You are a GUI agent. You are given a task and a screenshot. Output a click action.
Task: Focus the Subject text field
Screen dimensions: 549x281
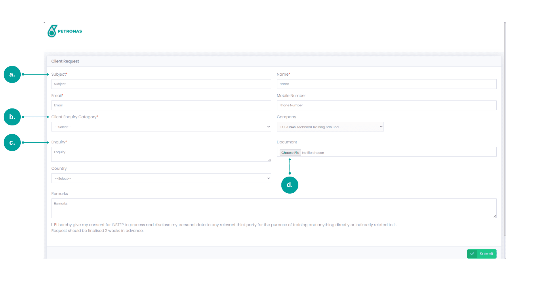(x=161, y=84)
